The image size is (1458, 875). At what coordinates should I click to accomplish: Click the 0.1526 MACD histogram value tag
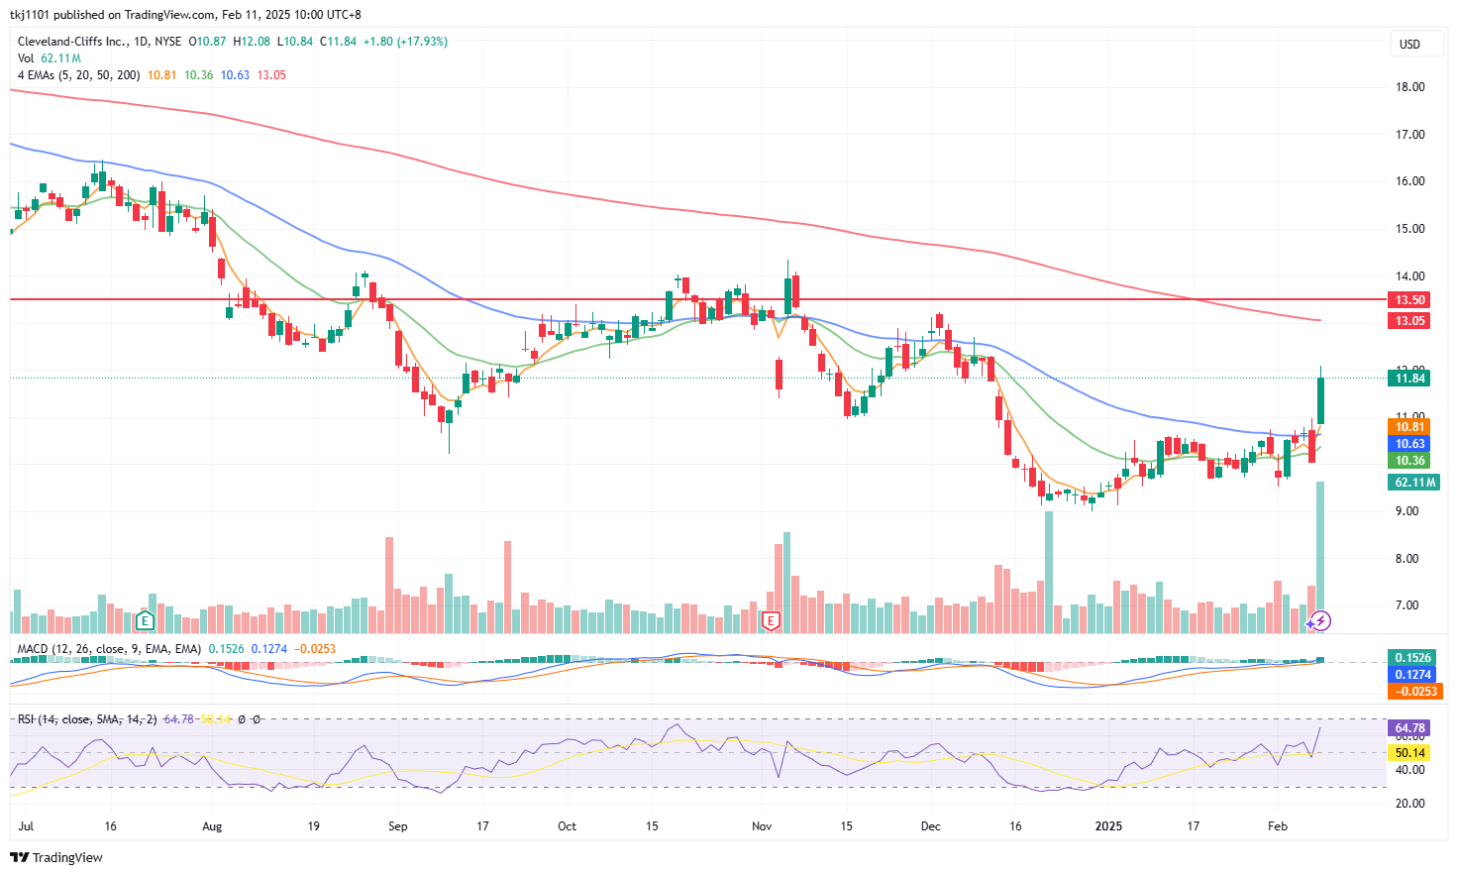tap(1413, 658)
